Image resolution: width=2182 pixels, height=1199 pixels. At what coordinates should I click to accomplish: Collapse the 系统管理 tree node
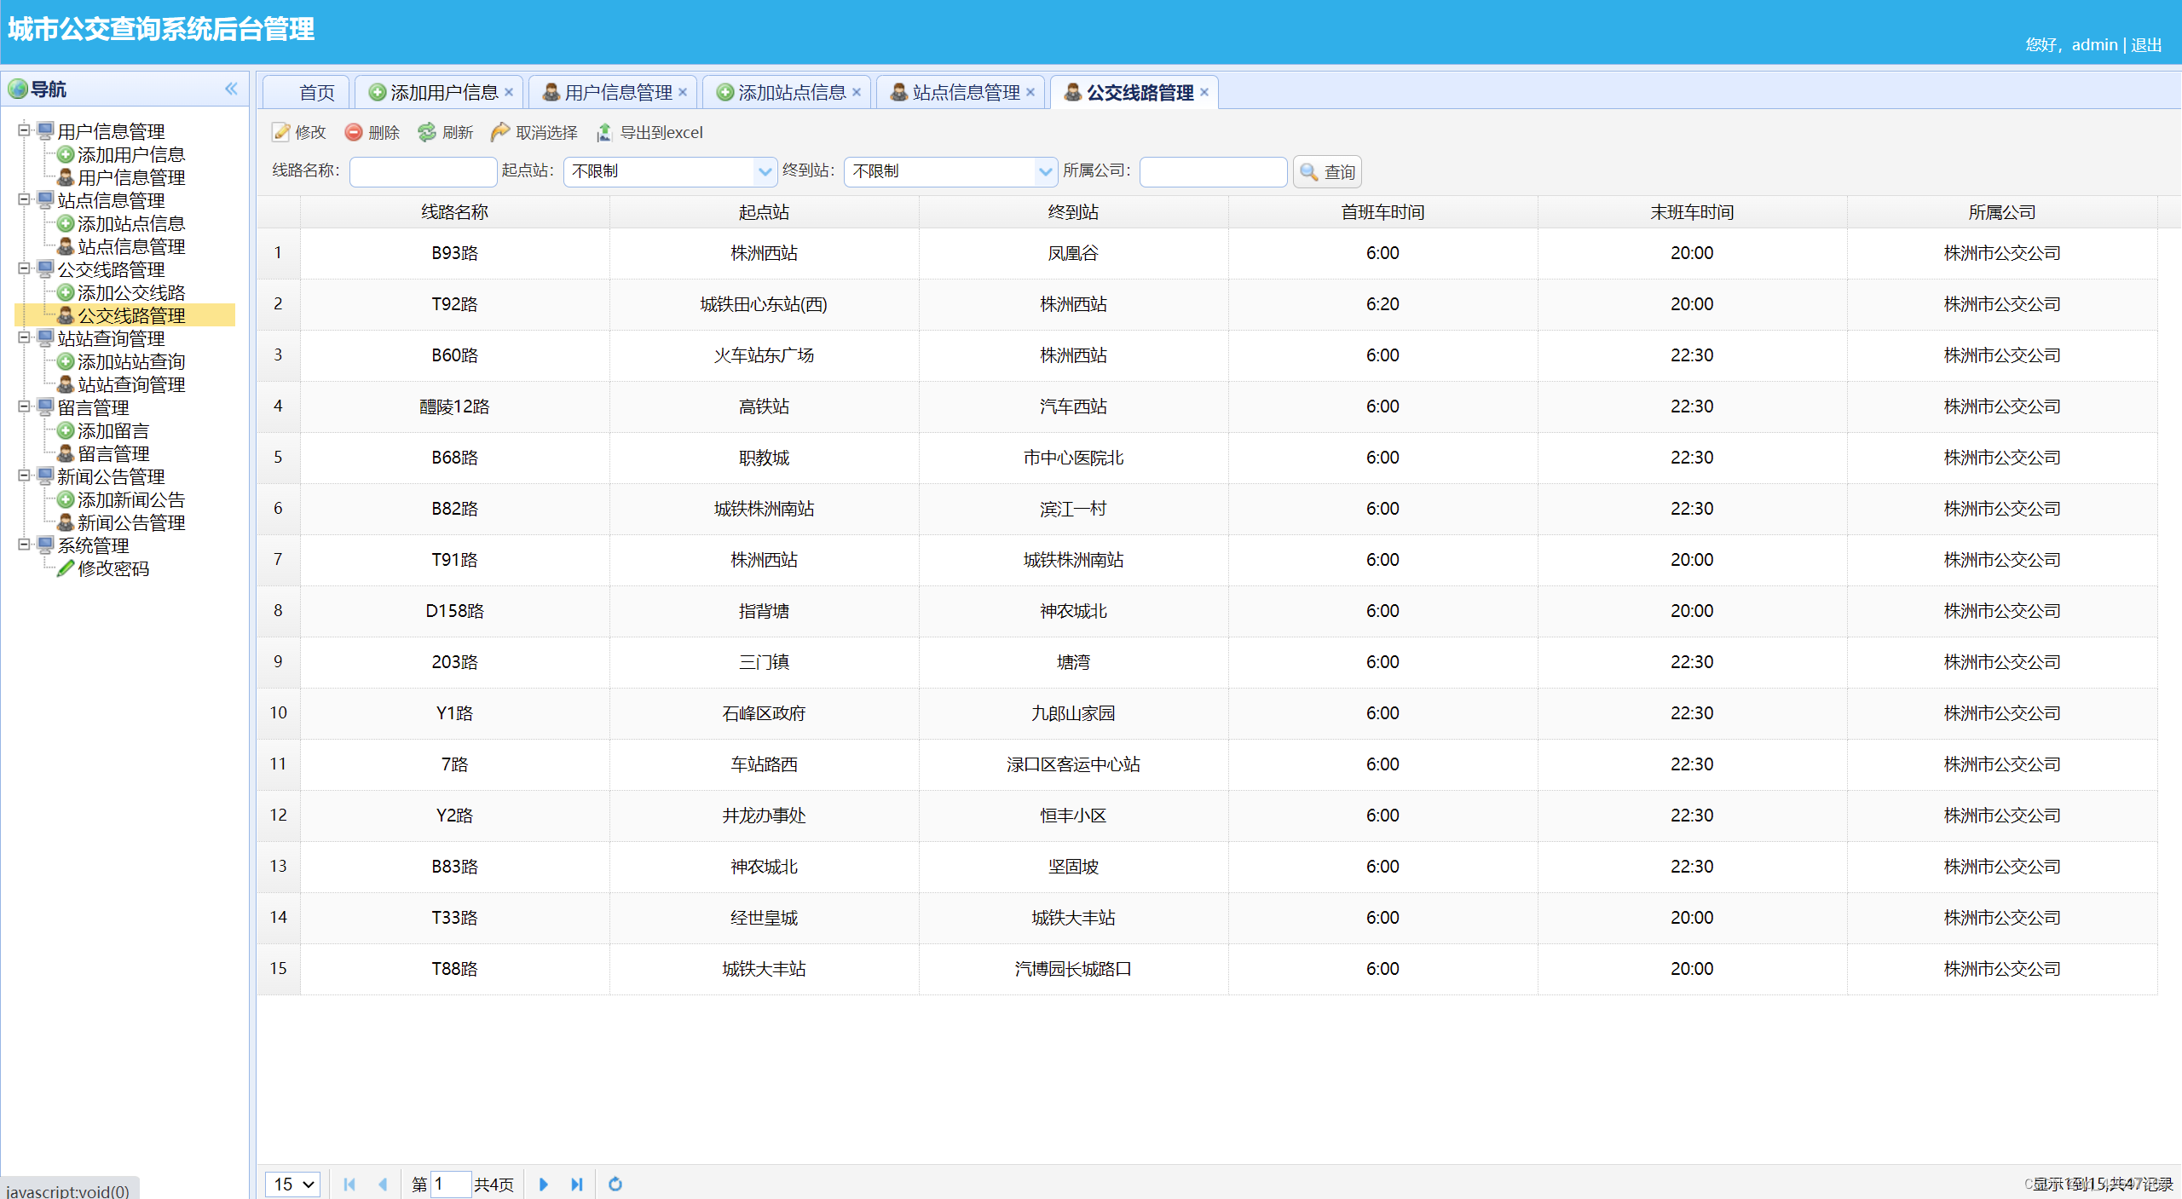point(24,545)
